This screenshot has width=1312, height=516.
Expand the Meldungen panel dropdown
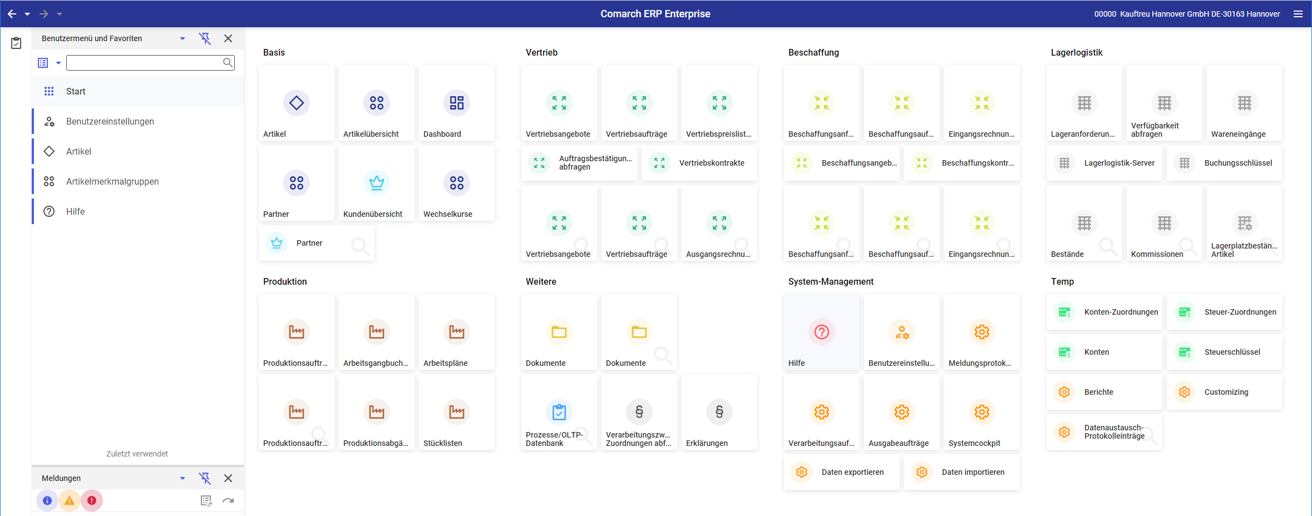[182, 478]
